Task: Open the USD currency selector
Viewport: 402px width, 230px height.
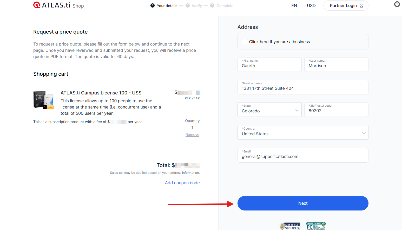Action: [311, 5]
